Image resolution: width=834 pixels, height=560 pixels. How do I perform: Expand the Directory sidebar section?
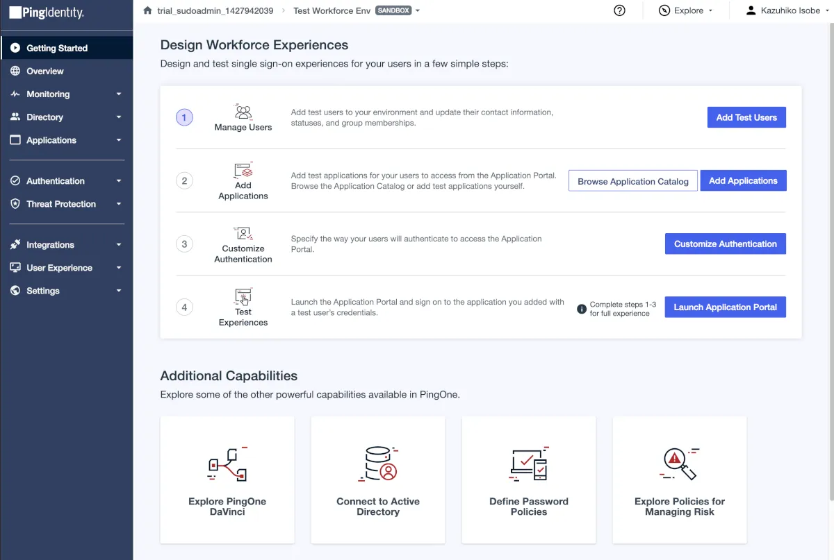pyautogui.click(x=66, y=117)
